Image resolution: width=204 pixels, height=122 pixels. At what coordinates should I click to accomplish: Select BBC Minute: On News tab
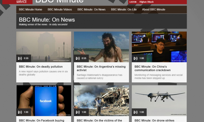tap(91, 9)
